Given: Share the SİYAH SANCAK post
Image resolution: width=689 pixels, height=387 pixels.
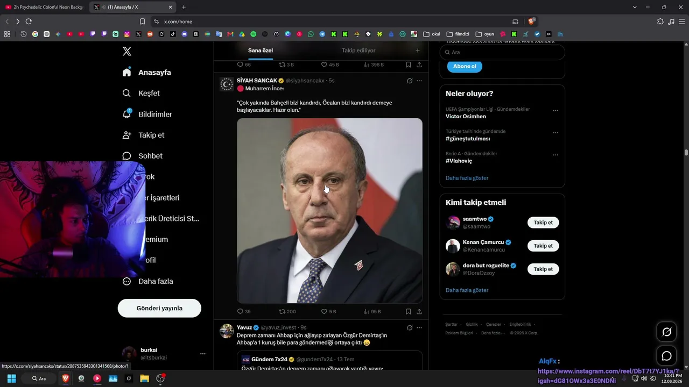Looking at the screenshot, I should tap(419, 311).
